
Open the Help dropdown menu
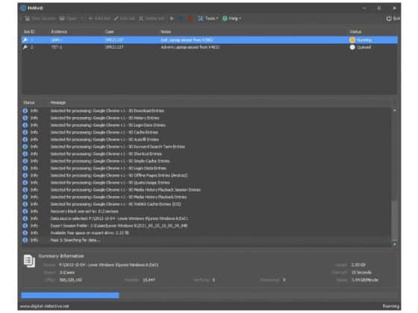pyautogui.click(x=231, y=19)
